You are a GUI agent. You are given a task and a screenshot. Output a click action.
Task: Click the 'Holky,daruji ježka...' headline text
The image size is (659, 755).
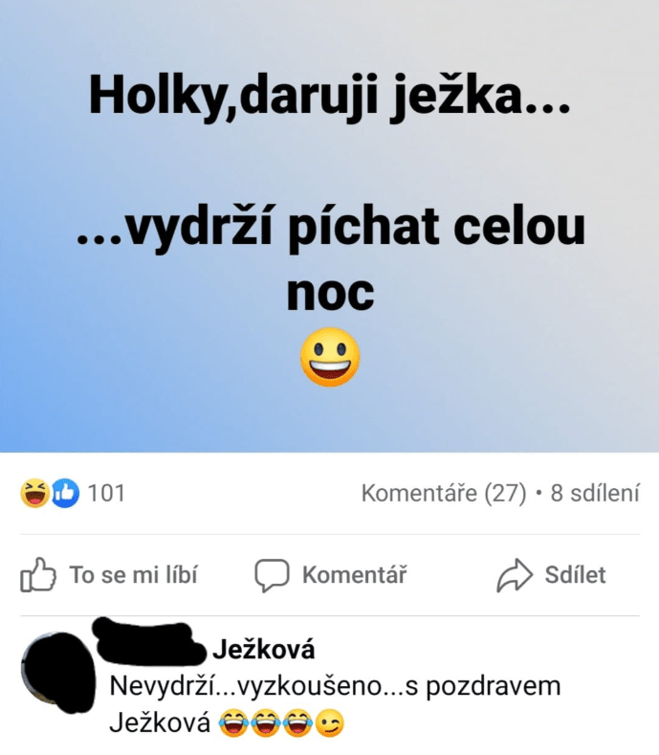329,97
